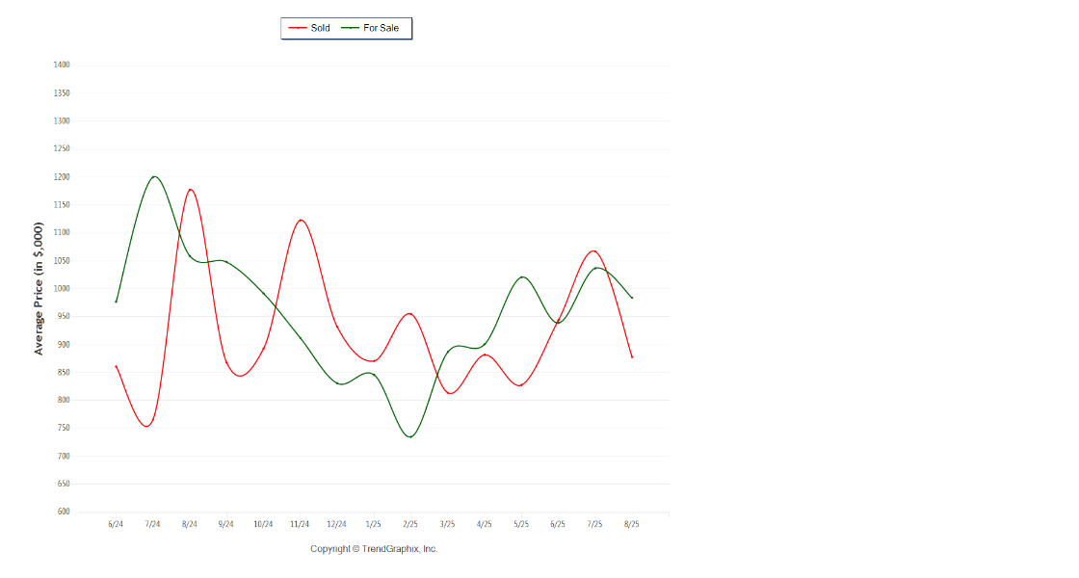Click the 10/24 x-axis label
This screenshot has width=1079, height=578.
[x=263, y=524]
